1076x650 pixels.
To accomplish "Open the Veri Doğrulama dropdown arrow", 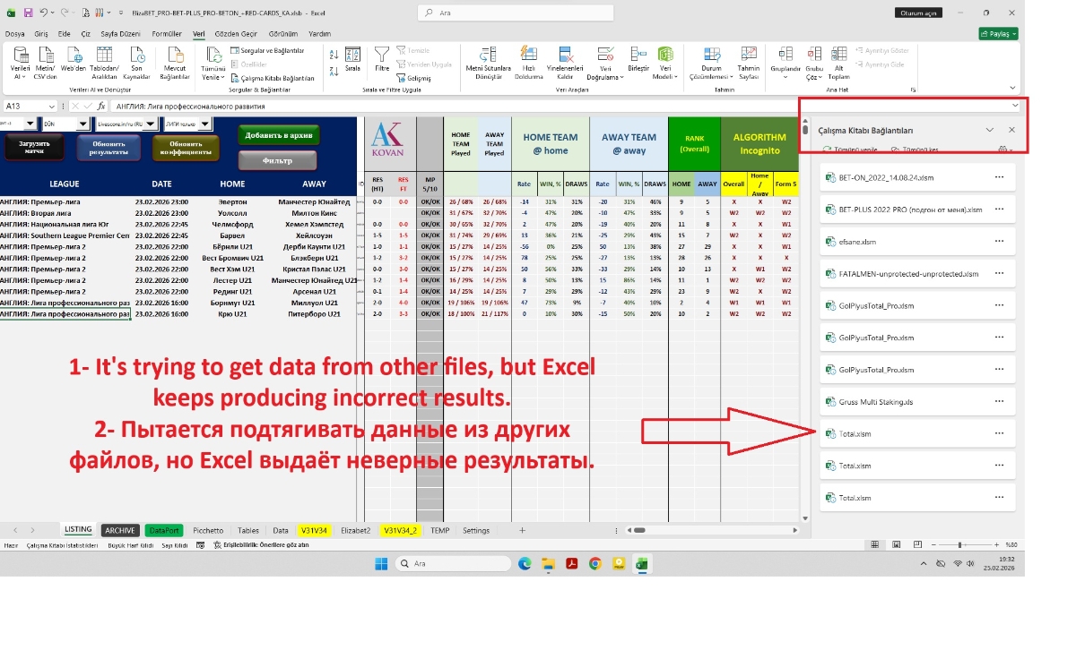I will (x=622, y=78).
